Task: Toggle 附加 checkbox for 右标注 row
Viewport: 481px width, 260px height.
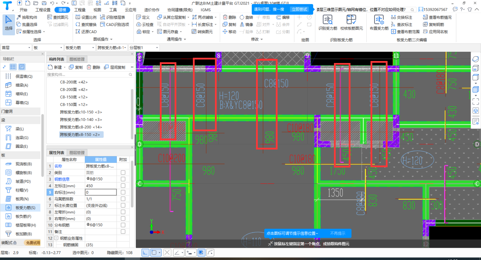Action: tap(123, 192)
